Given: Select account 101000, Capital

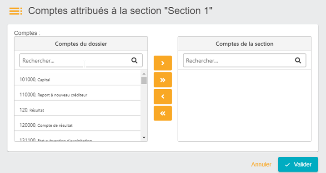Looking at the screenshot, I should [78, 78].
